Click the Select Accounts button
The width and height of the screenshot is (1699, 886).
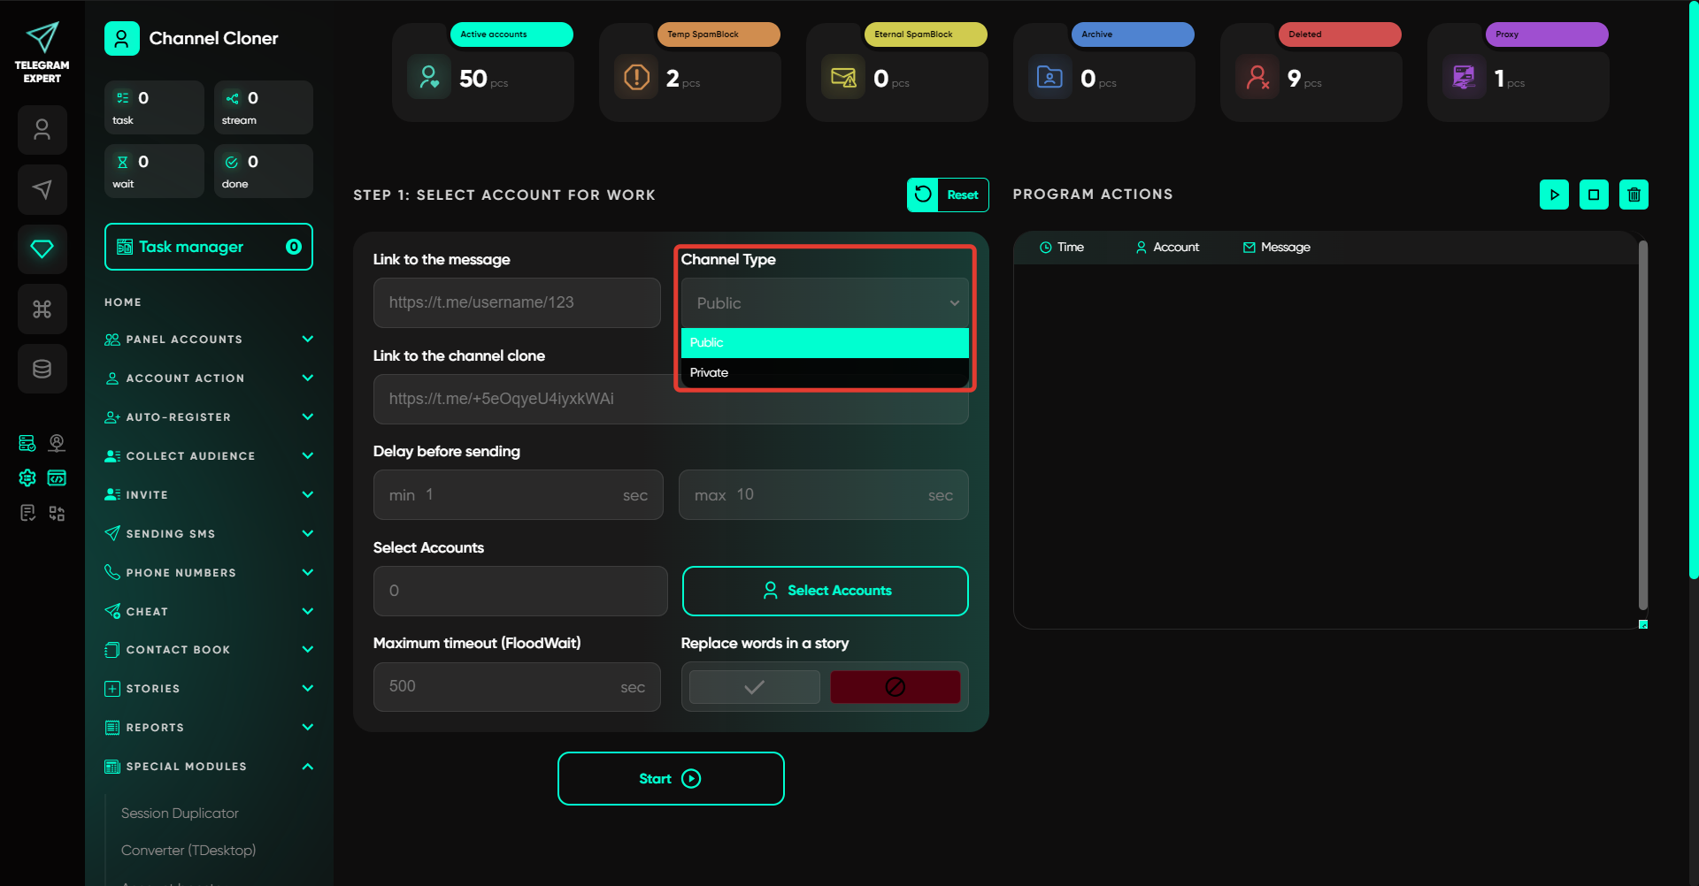click(x=825, y=591)
